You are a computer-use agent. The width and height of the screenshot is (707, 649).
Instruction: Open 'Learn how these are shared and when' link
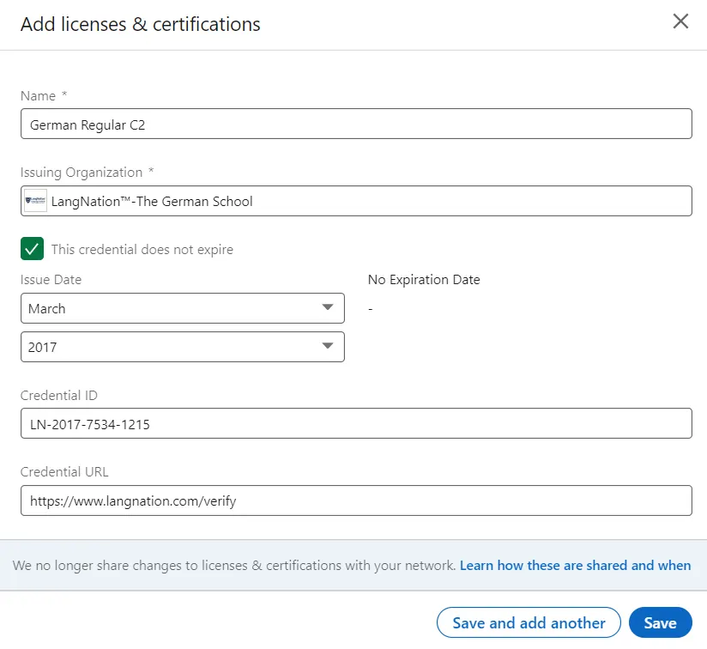[x=576, y=565]
